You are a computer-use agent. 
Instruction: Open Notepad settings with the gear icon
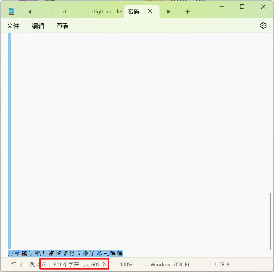tap(263, 25)
